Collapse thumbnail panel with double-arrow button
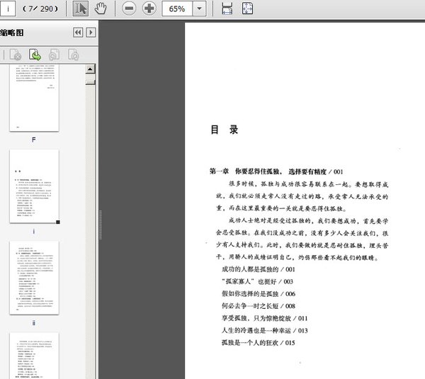 pyautogui.click(x=78, y=33)
